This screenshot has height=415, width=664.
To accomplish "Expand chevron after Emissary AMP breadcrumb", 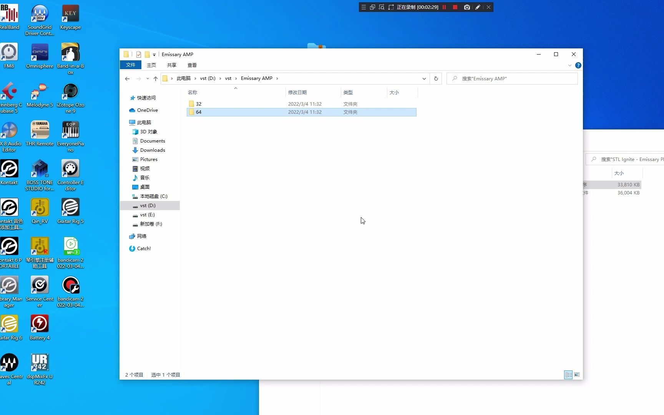I will tap(277, 78).
